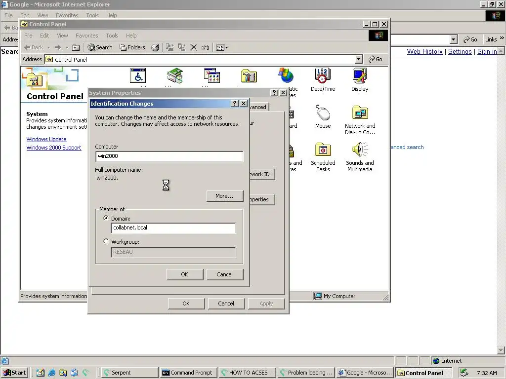Open Favorites menu in Internet Explorer
Viewport: 506px width, 379px height.
pyautogui.click(x=67, y=15)
